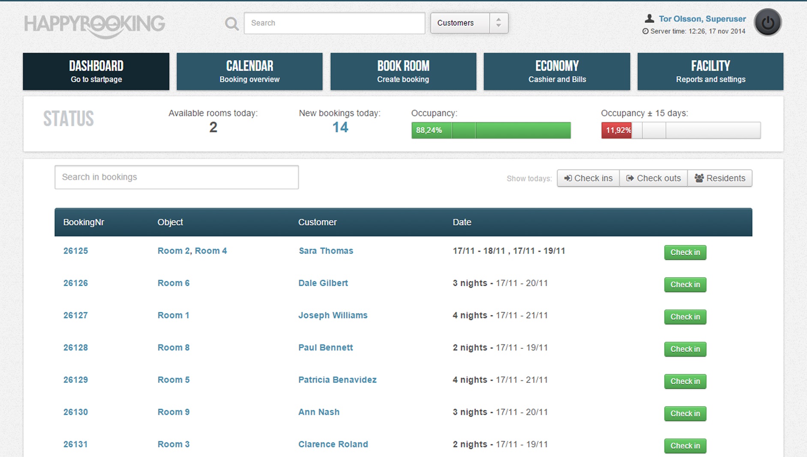Click the Customers dropdown stepper arrows
This screenshot has width=807, height=457.
[x=498, y=23]
